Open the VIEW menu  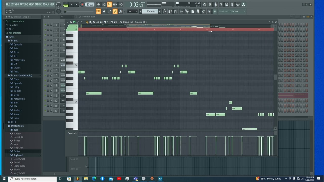[x=31, y=5]
